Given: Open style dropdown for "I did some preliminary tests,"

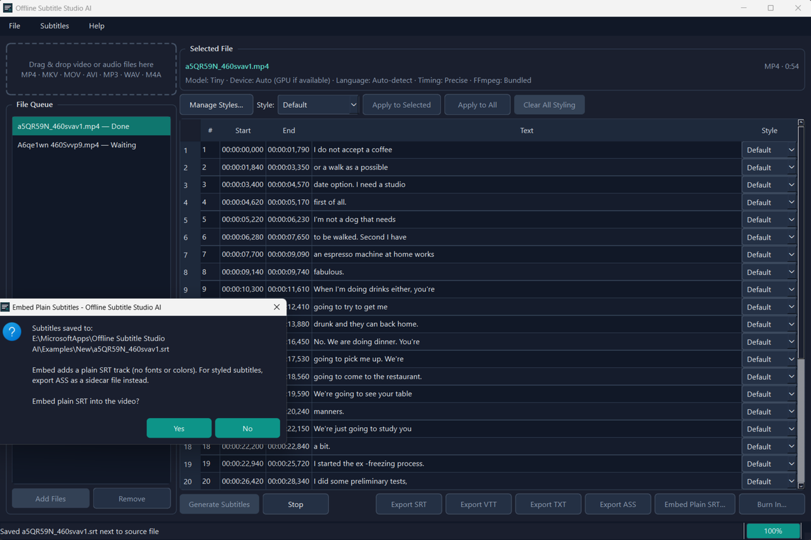Looking at the screenshot, I should 770,482.
